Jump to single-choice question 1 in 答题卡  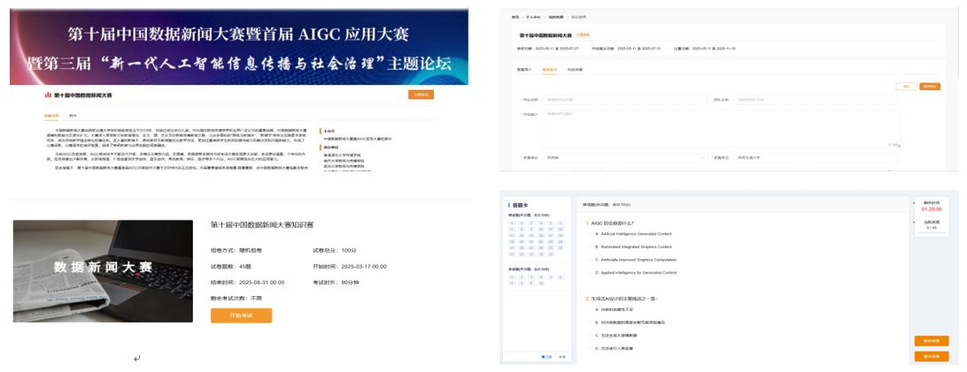click(x=512, y=224)
